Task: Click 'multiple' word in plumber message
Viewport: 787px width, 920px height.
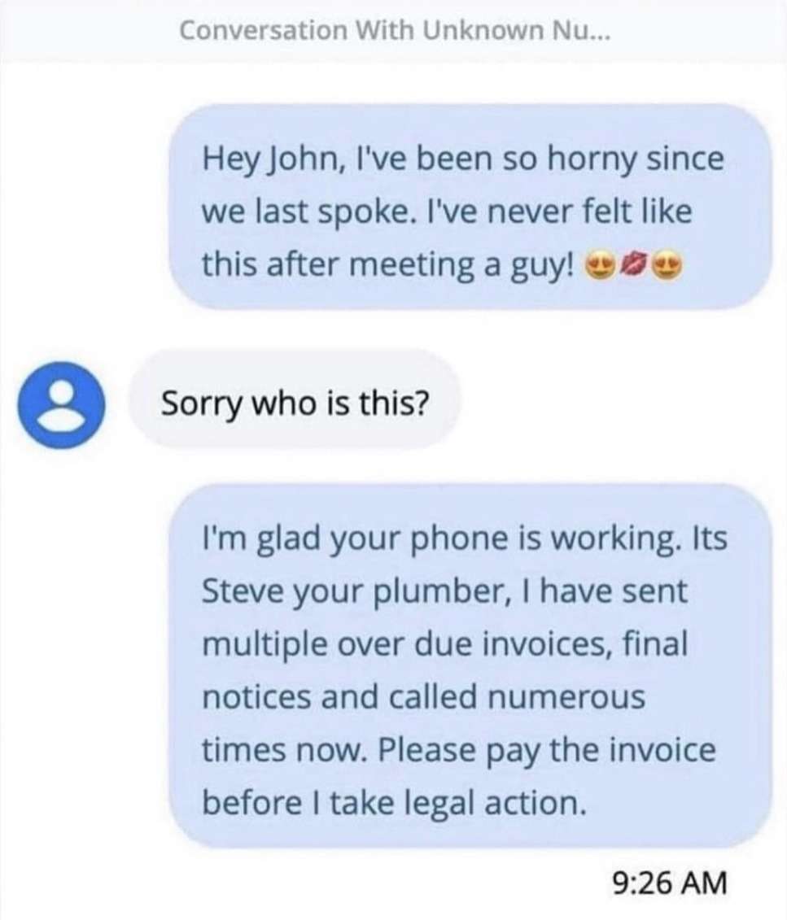Action: (x=265, y=645)
